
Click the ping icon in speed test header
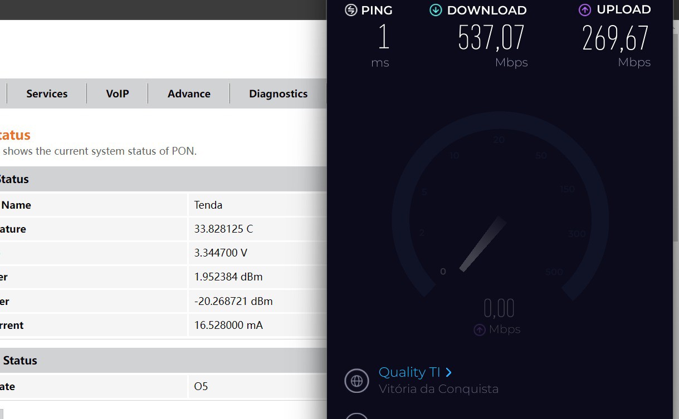click(x=351, y=10)
